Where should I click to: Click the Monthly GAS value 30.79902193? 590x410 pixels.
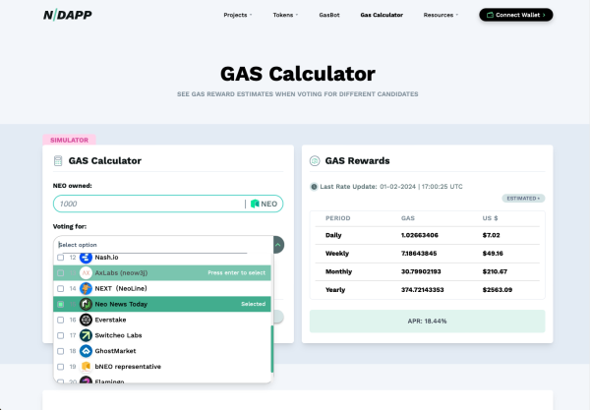[421, 271]
